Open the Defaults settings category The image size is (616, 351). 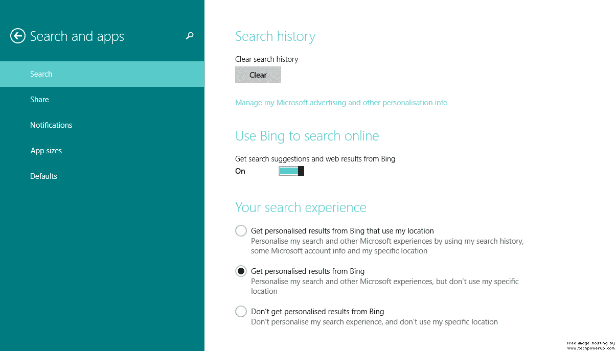pyautogui.click(x=102, y=176)
